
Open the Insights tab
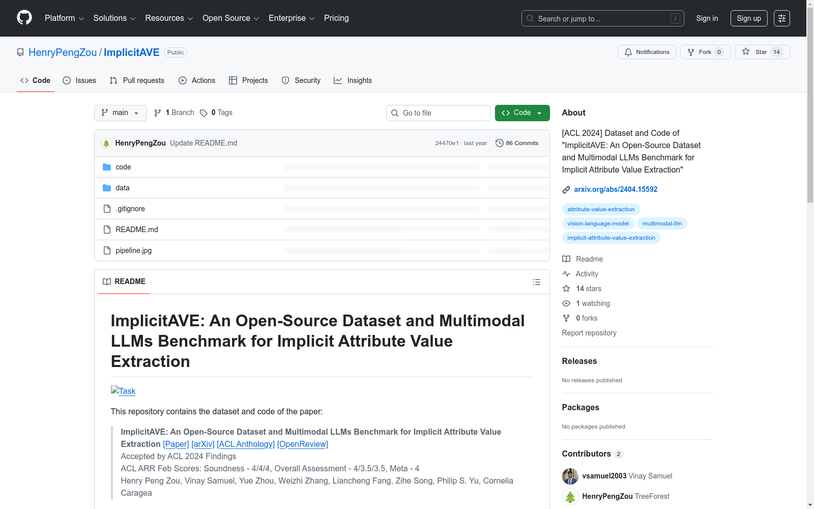[353, 80]
